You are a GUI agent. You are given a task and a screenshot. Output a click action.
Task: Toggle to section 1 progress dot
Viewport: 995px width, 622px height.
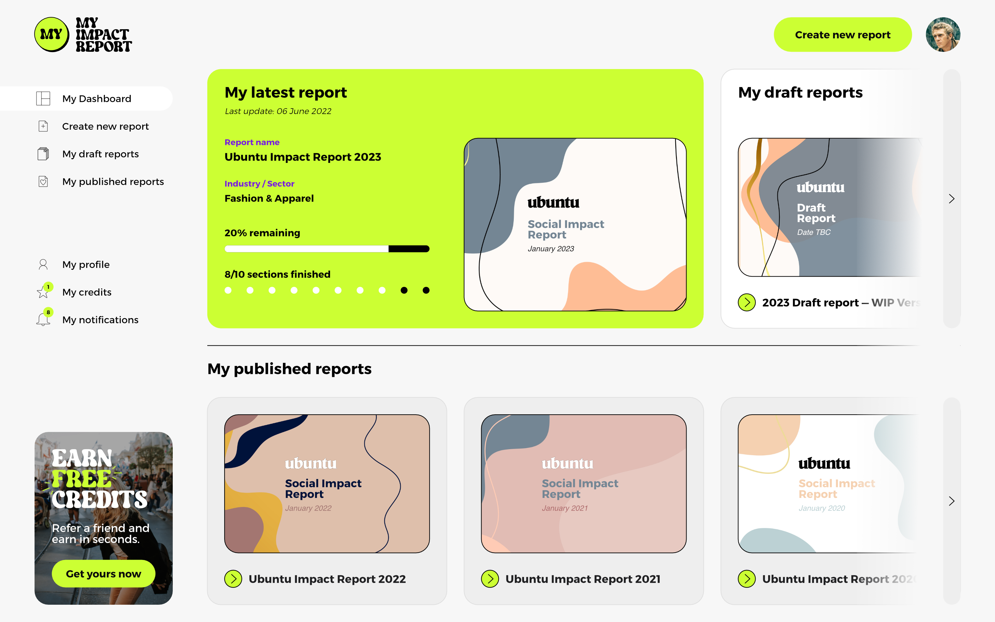point(229,291)
